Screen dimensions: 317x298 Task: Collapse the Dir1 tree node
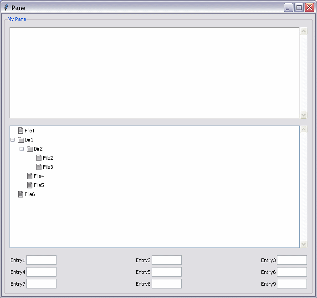pos(12,140)
